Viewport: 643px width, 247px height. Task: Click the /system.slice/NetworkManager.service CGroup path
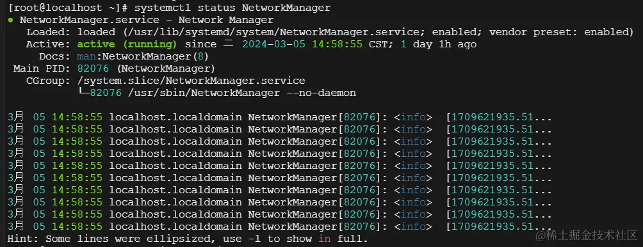coord(191,81)
